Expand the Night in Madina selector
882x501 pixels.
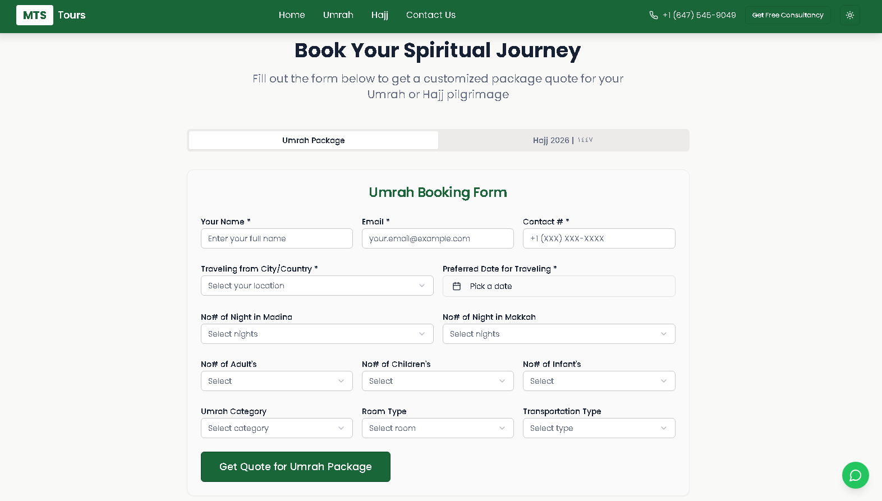coord(317,334)
